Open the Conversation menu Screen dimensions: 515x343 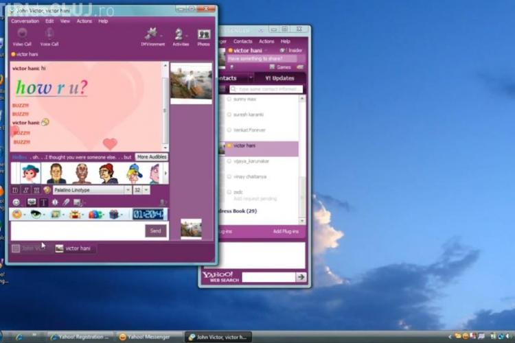25,21
